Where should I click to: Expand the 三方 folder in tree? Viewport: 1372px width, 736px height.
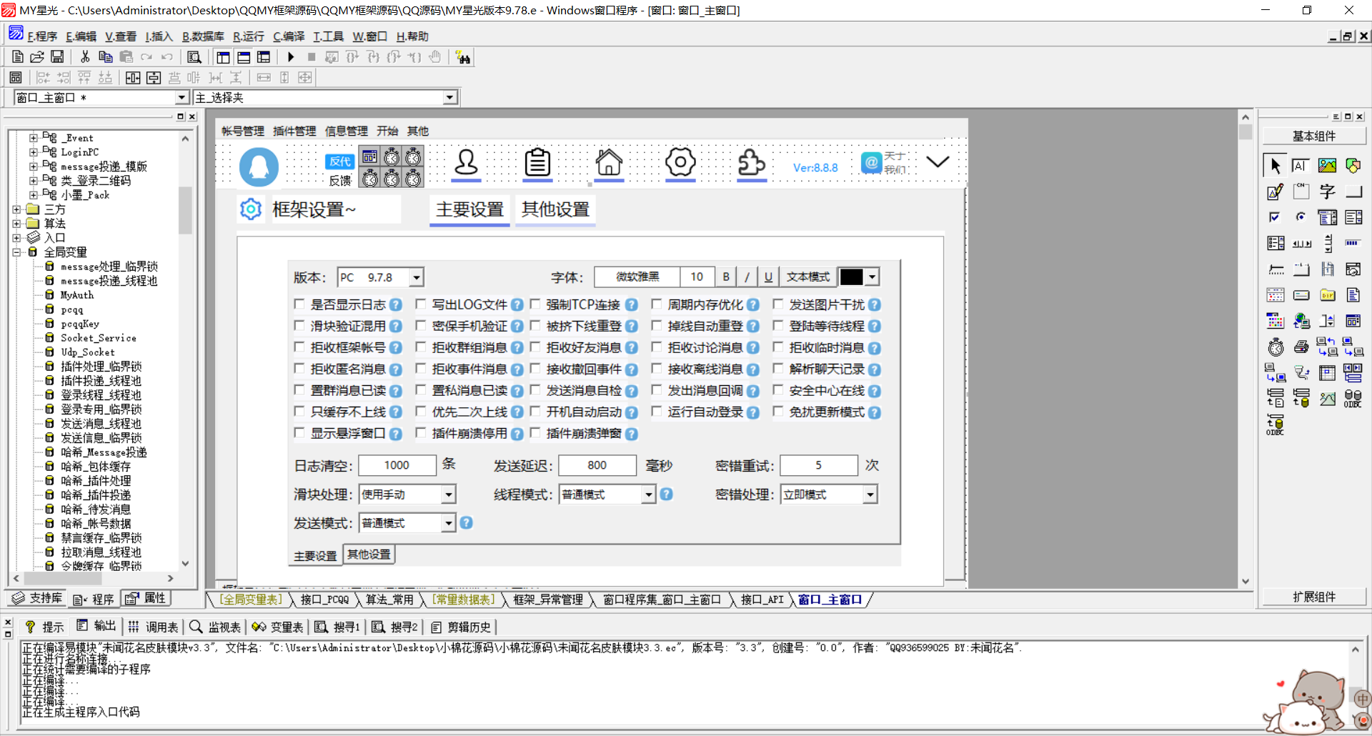click(16, 209)
